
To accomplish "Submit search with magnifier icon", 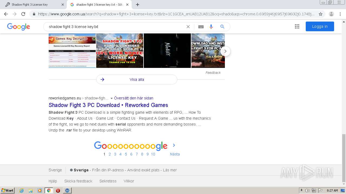I will [222, 27].
